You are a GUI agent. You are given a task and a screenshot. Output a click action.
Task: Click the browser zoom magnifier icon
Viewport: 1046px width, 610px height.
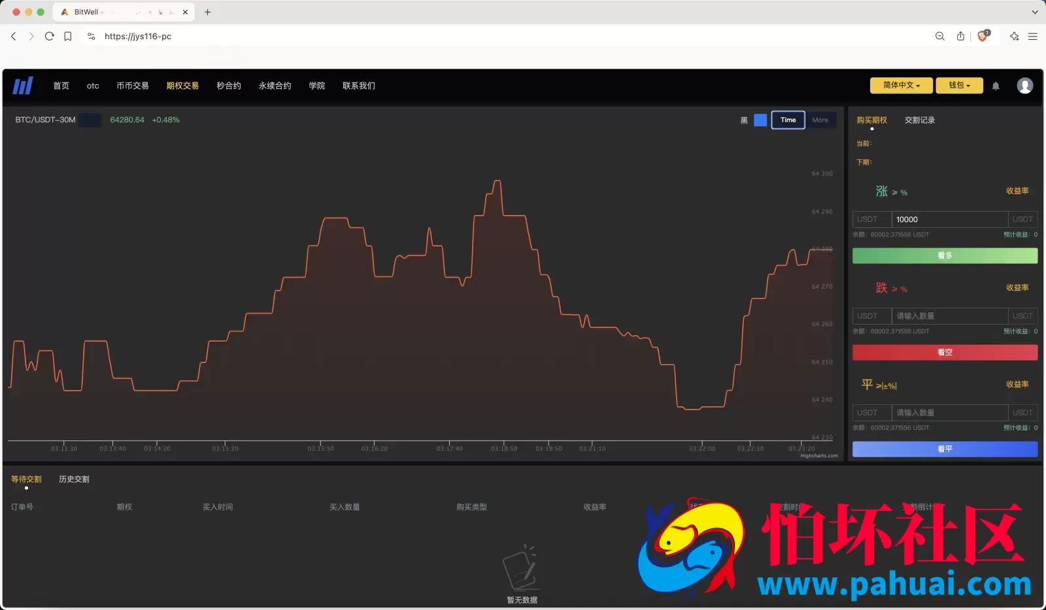940,37
